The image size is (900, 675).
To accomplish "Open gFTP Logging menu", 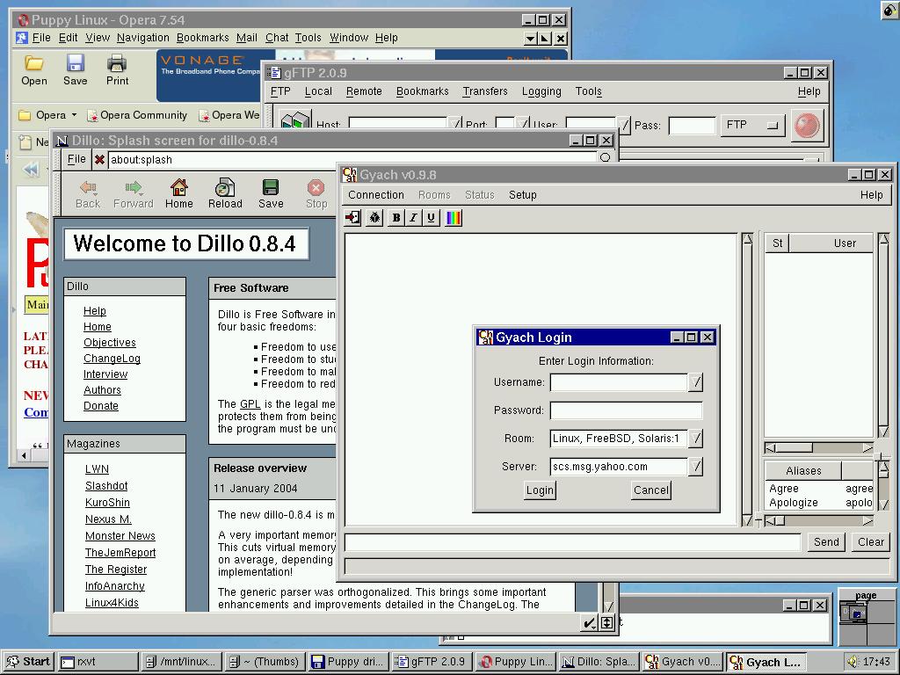I will coord(541,91).
